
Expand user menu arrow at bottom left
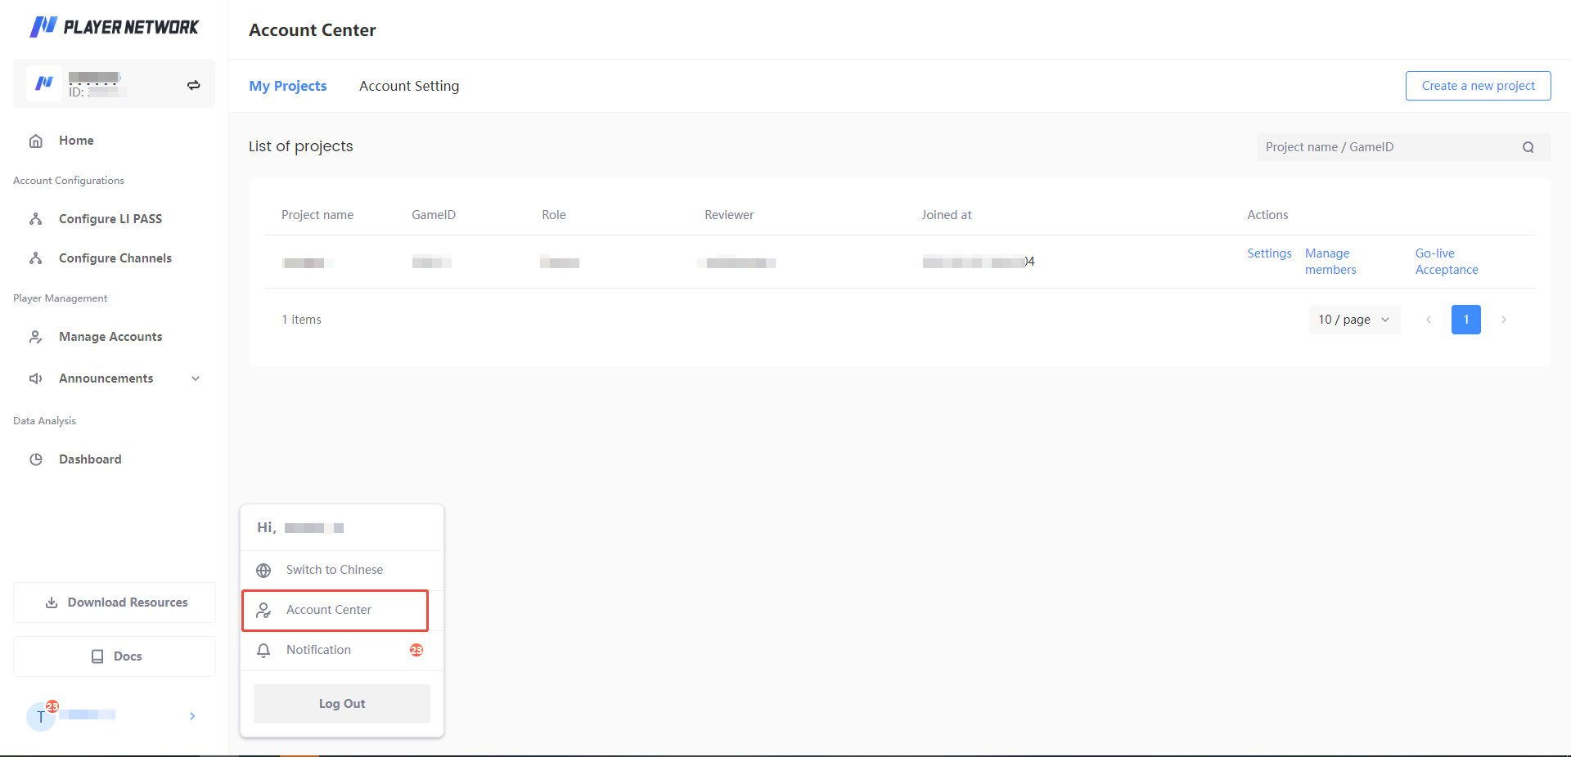[x=192, y=716]
